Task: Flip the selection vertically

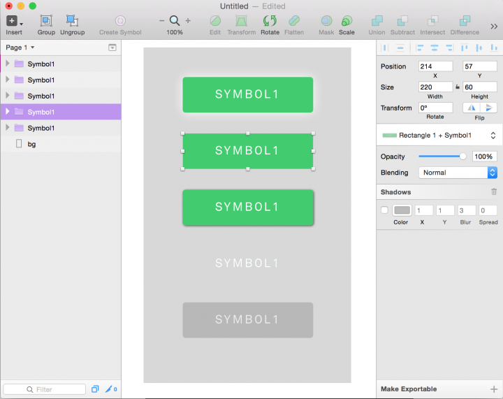Action: (x=488, y=108)
